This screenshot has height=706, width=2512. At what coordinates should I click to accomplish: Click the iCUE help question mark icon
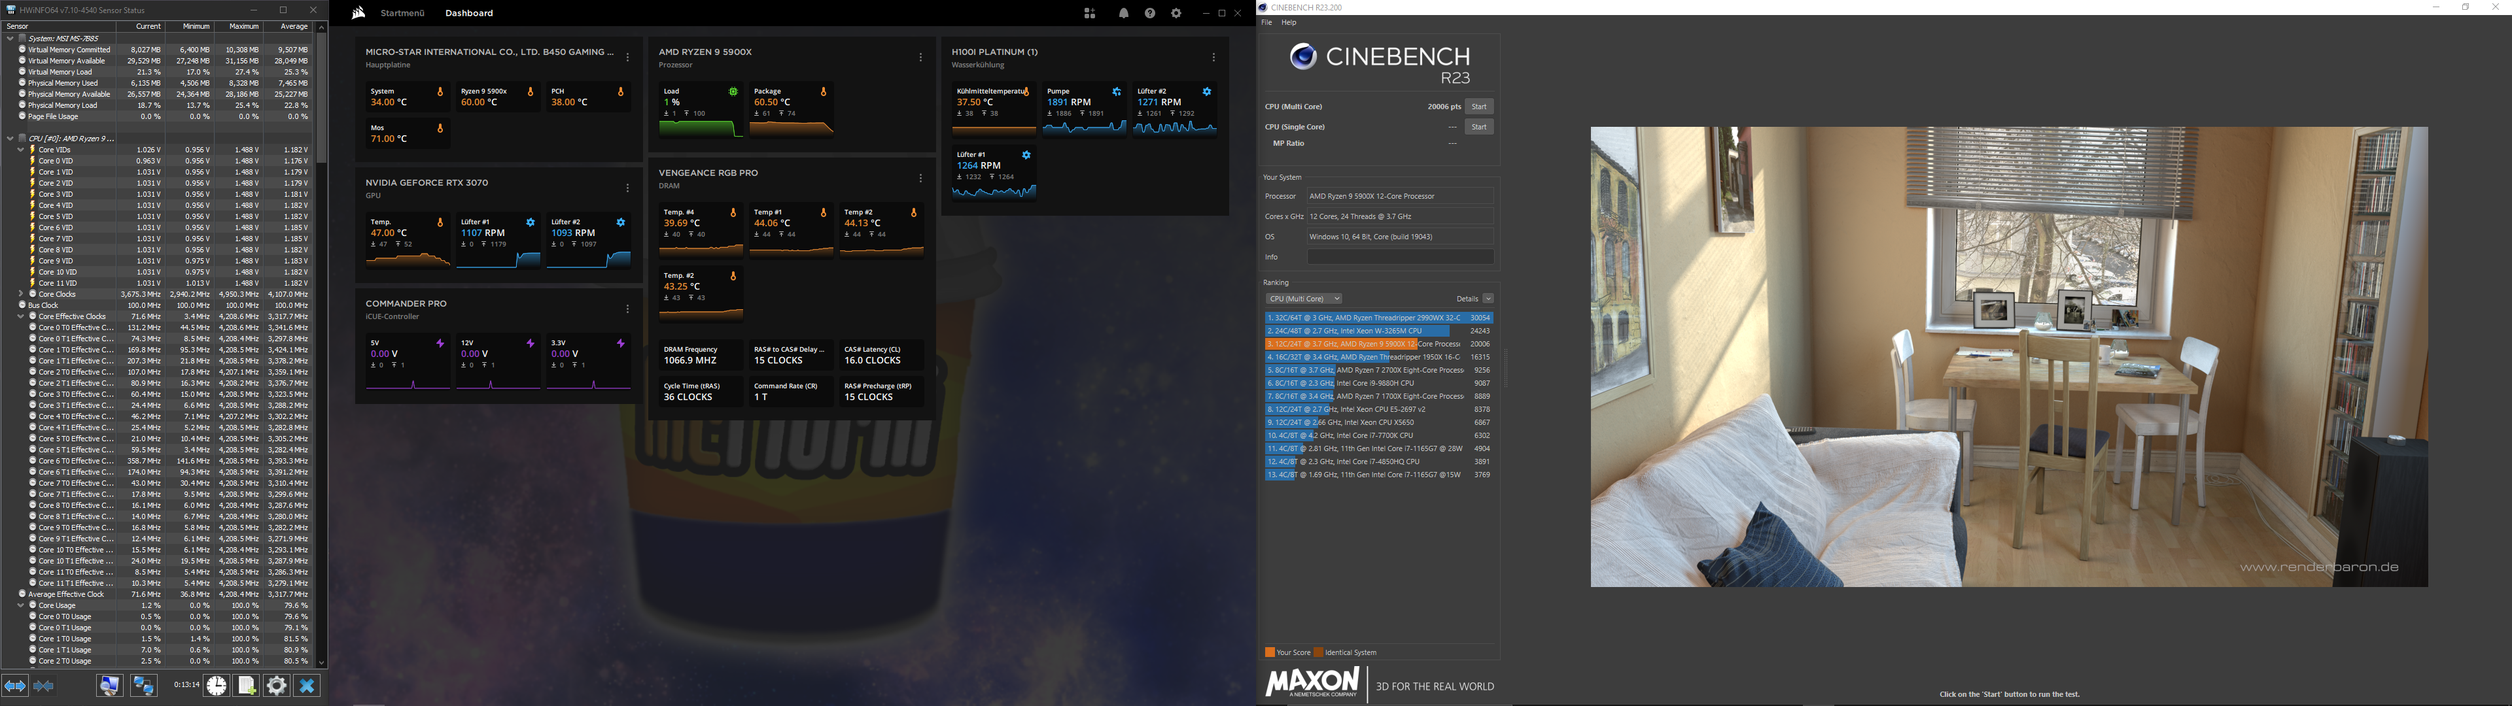[x=1150, y=14]
